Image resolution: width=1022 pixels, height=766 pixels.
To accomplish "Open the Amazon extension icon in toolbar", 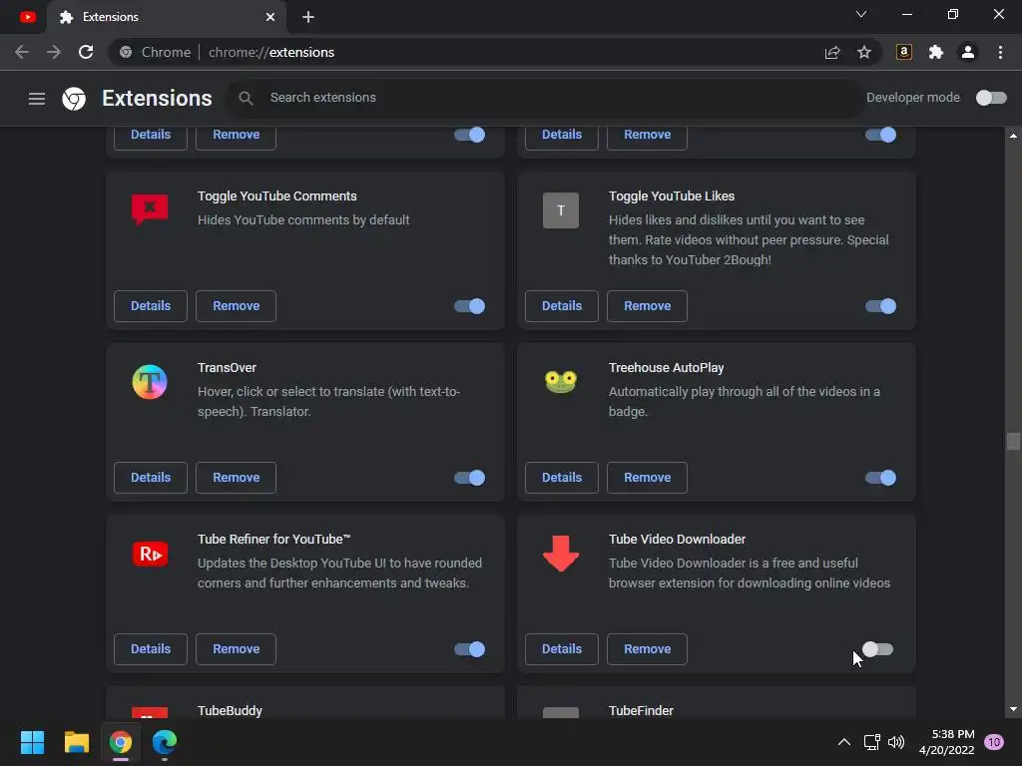I will tap(904, 52).
